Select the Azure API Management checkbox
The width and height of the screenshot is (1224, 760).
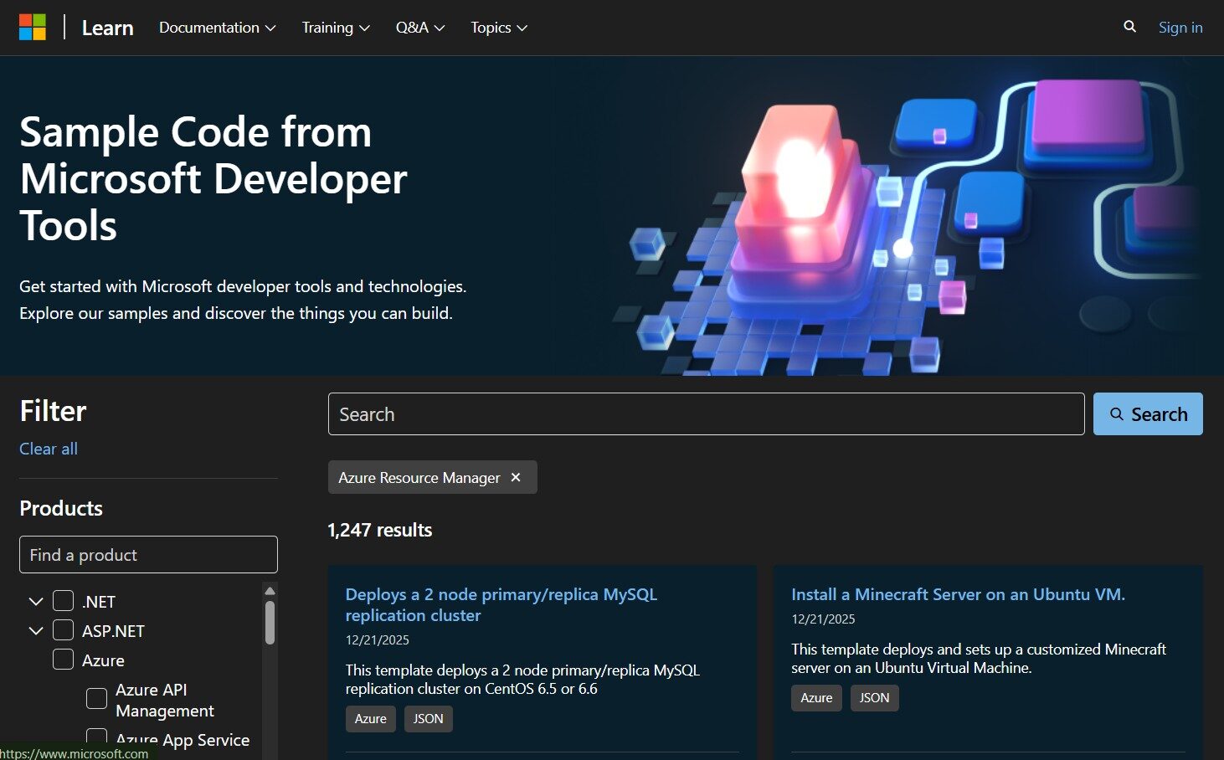coord(97,699)
